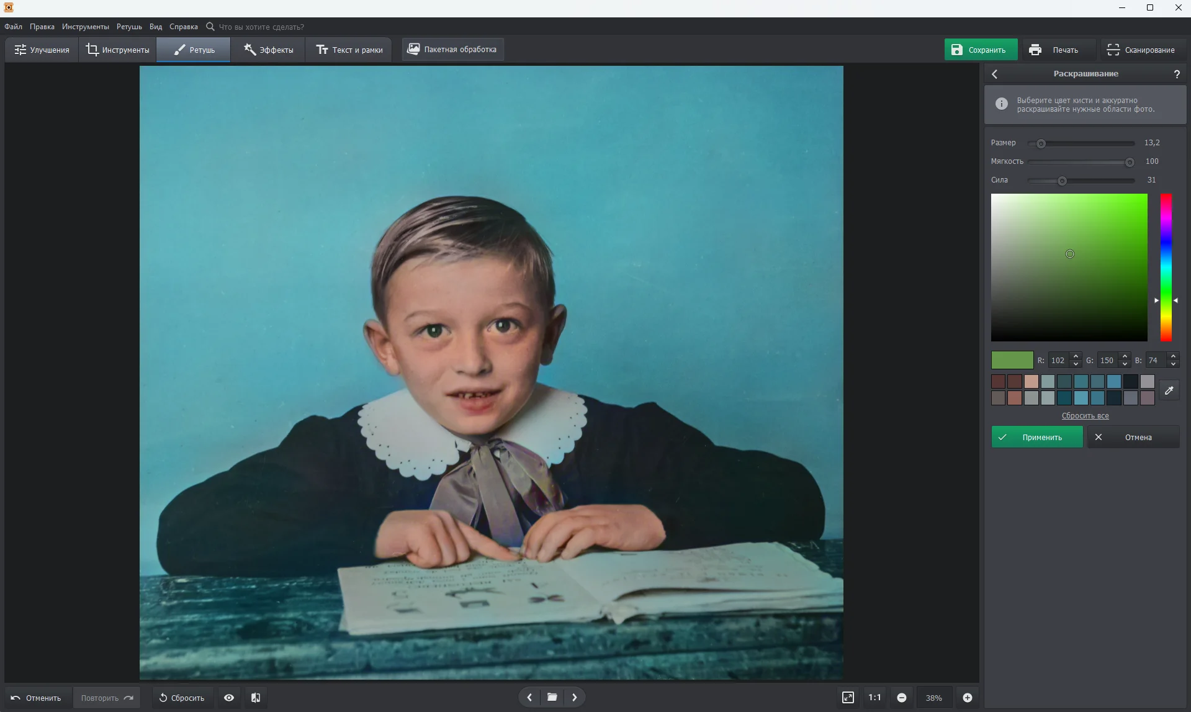Click the eyedropper color picker icon
Image resolution: width=1191 pixels, height=712 pixels.
[x=1169, y=390]
